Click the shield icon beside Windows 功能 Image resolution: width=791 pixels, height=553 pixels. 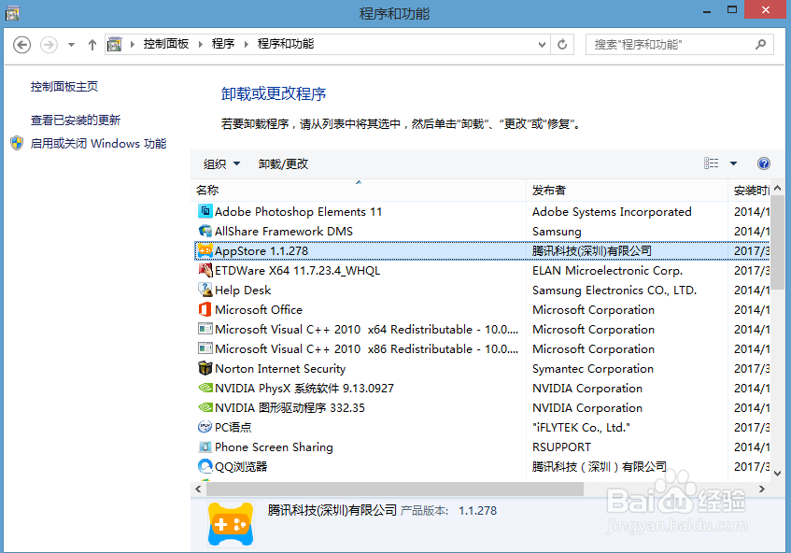(x=17, y=143)
